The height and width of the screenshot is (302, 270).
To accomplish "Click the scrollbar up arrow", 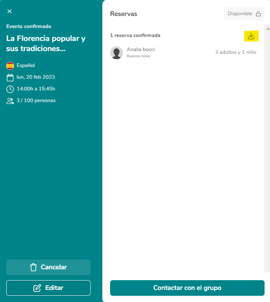I will click(268, 29).
